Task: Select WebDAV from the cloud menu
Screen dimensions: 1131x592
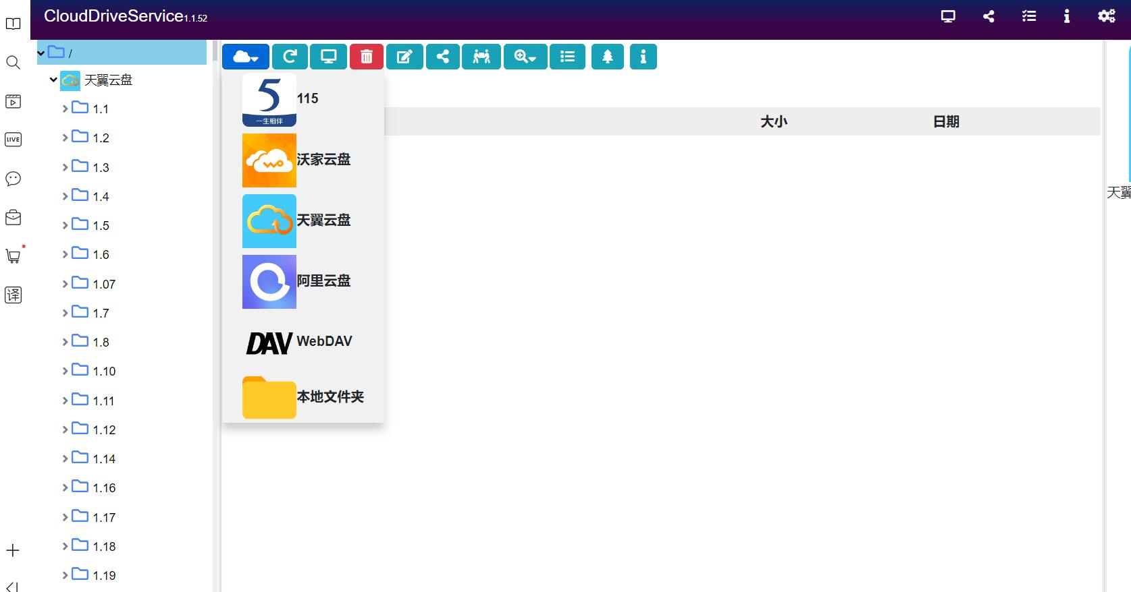Action: tap(303, 342)
